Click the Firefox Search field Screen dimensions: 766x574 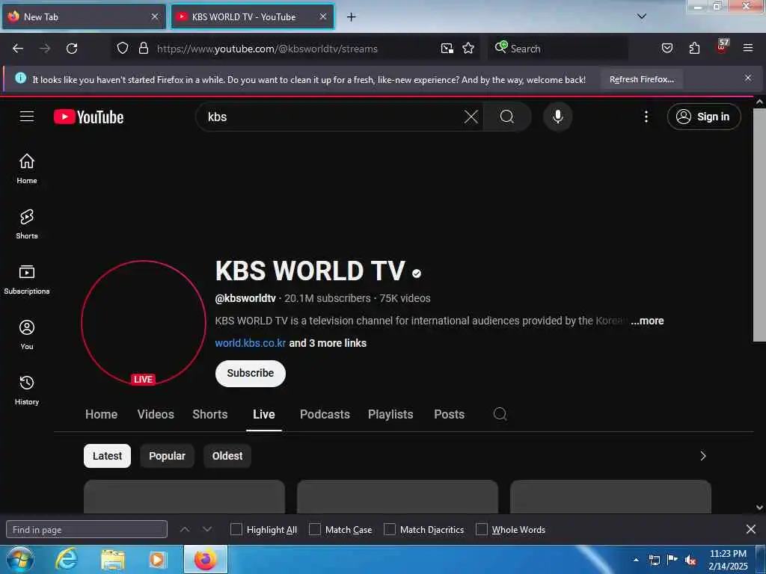(x=560, y=49)
